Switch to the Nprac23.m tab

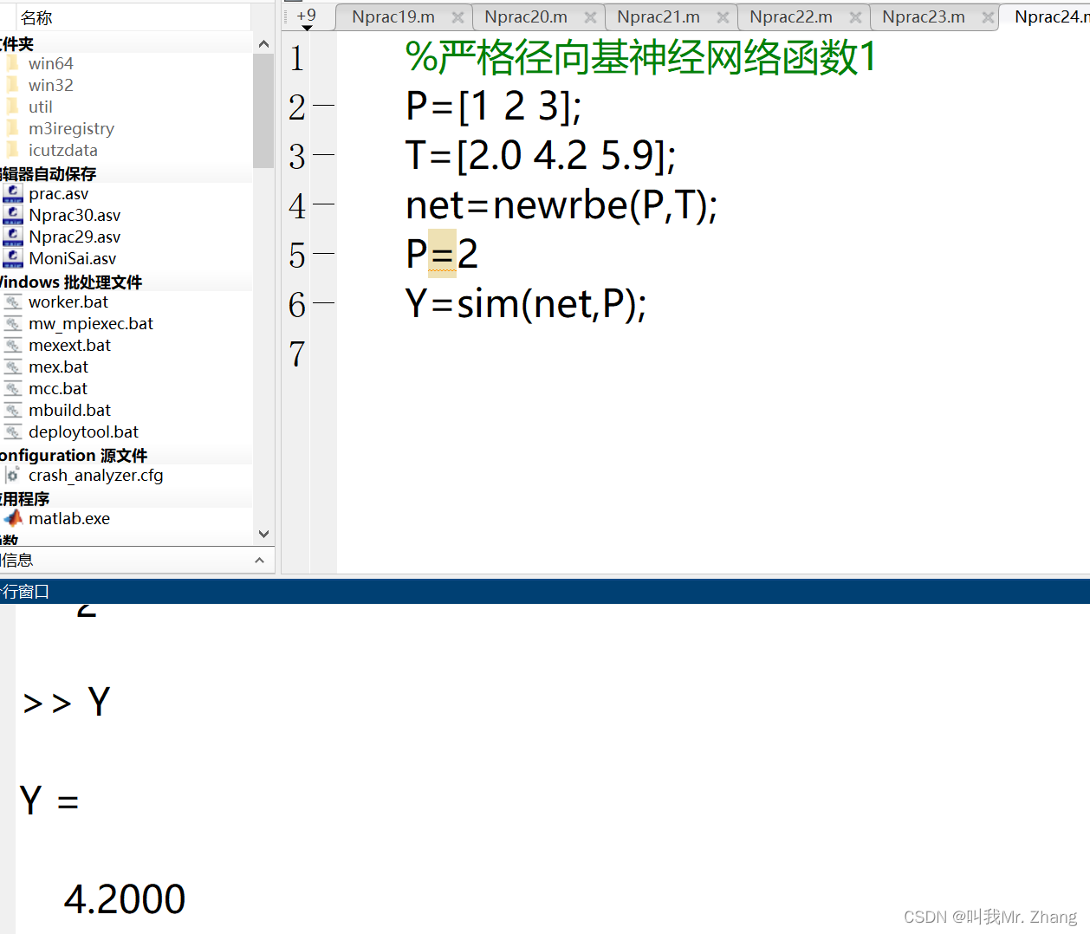pos(922,16)
